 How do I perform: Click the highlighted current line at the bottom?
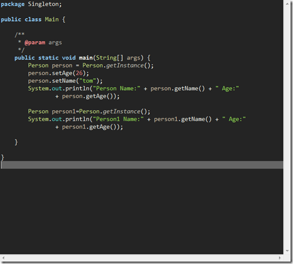click(142, 165)
